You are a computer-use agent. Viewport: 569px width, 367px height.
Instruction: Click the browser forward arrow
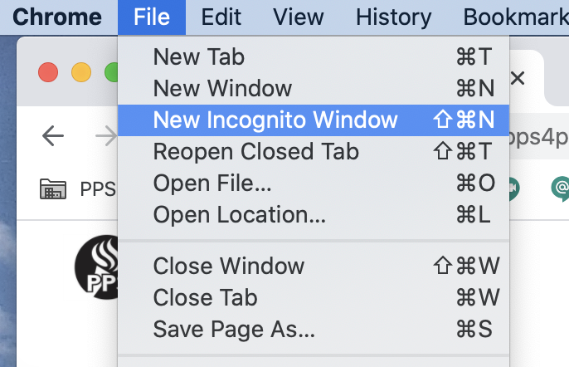pyautogui.click(x=106, y=136)
